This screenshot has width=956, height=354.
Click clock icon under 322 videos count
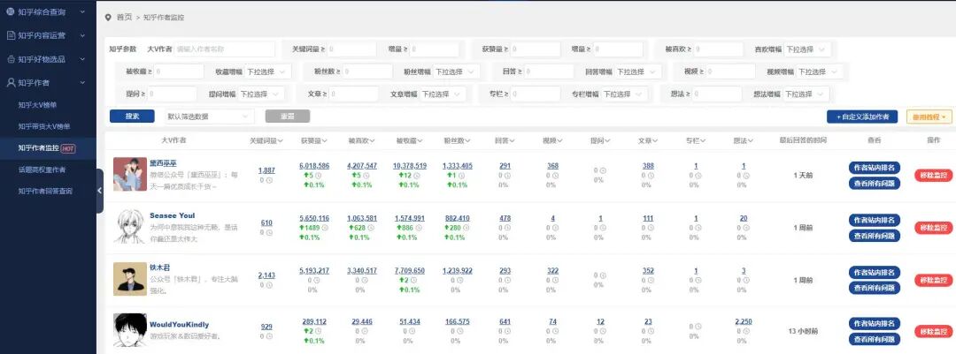[555, 281]
